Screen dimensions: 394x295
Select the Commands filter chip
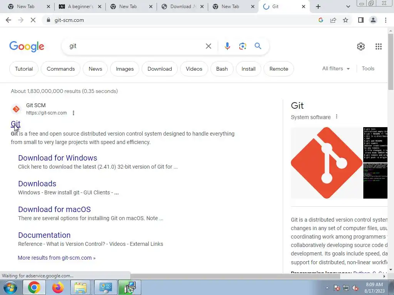click(60, 69)
